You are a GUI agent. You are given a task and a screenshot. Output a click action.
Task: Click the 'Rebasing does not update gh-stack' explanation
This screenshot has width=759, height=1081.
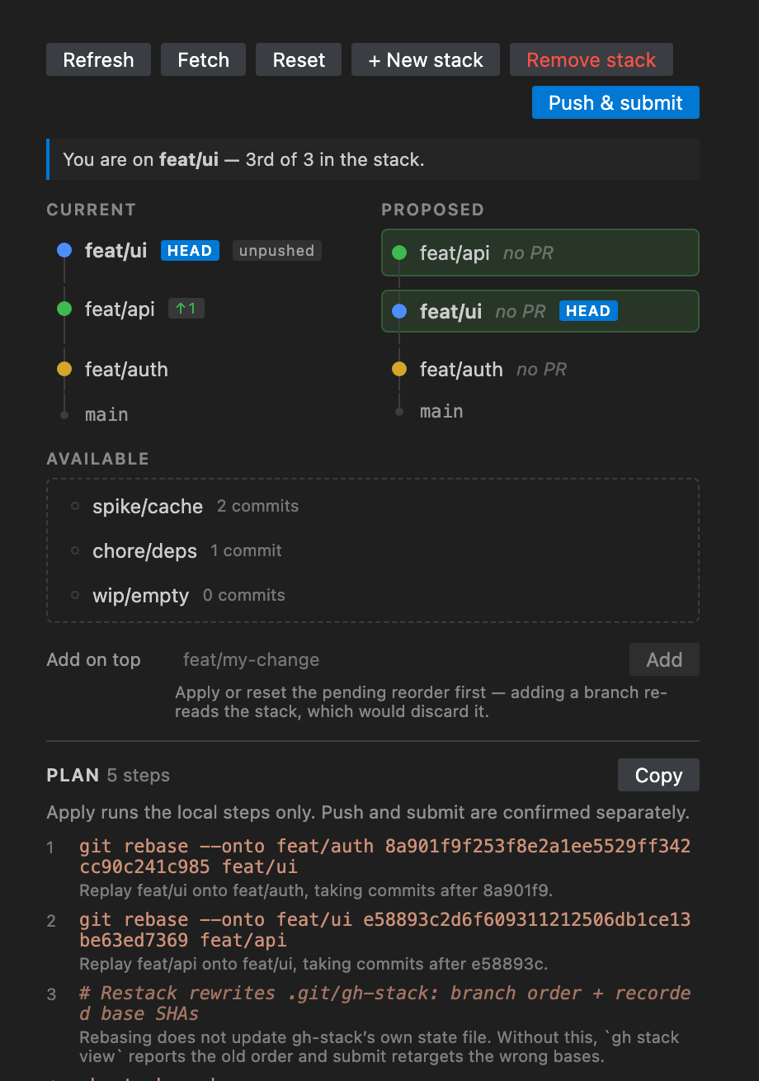tap(379, 1046)
